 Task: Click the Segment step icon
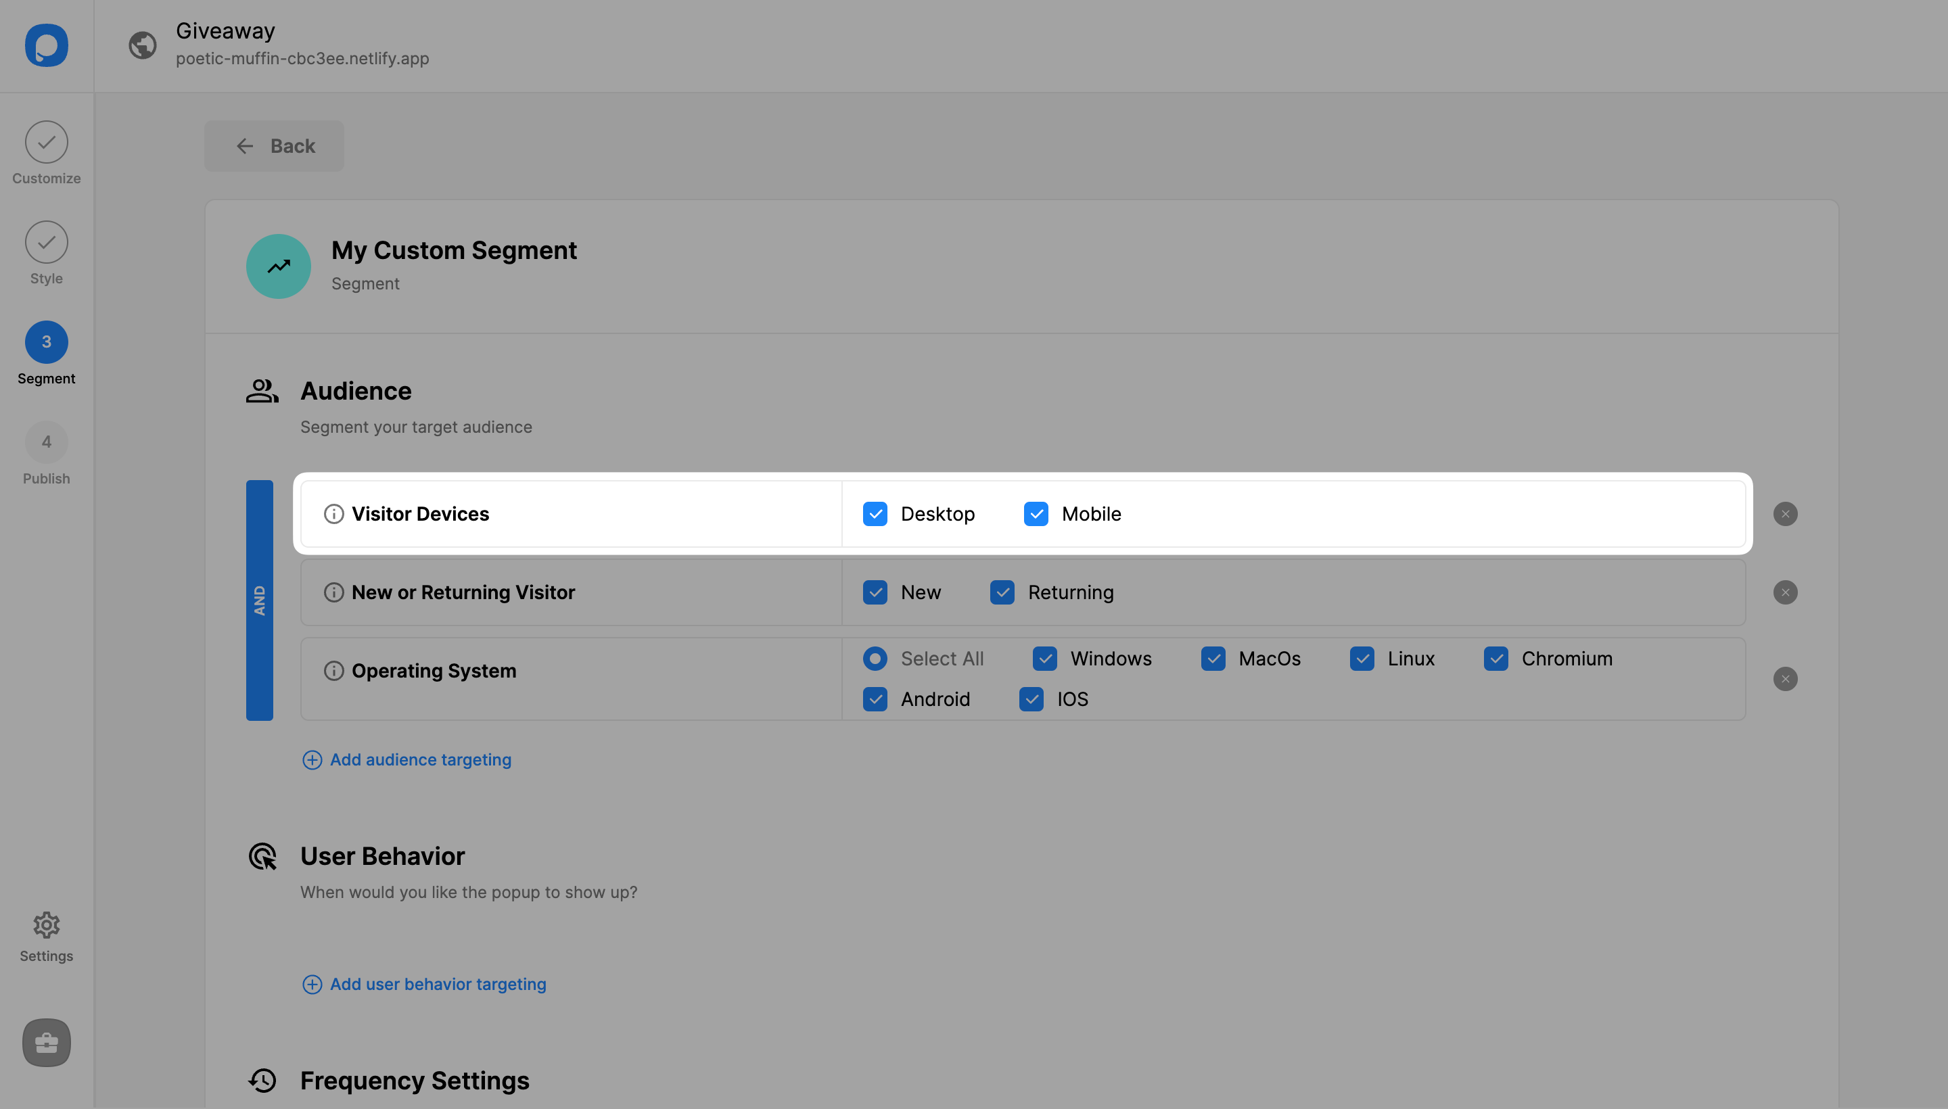[45, 341]
